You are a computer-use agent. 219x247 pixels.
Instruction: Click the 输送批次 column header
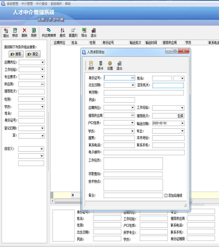point(135,43)
